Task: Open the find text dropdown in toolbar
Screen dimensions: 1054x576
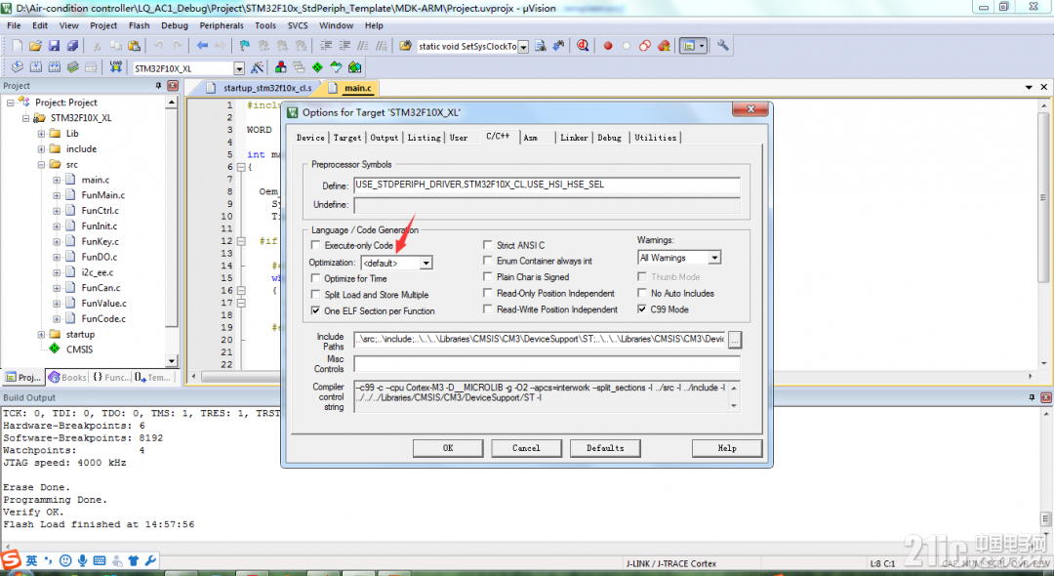Action: tap(523, 47)
